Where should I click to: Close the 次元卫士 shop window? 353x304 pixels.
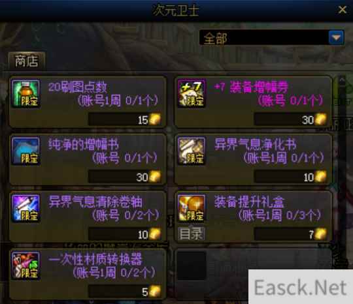[x=343, y=10]
